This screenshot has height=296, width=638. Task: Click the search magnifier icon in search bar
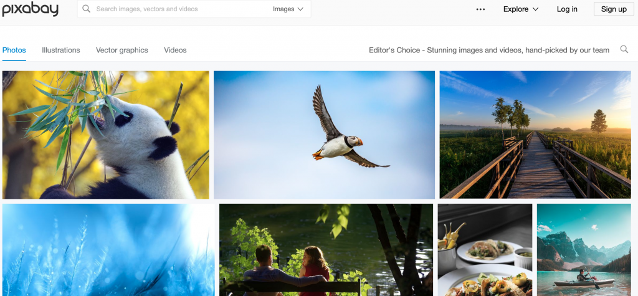click(86, 9)
